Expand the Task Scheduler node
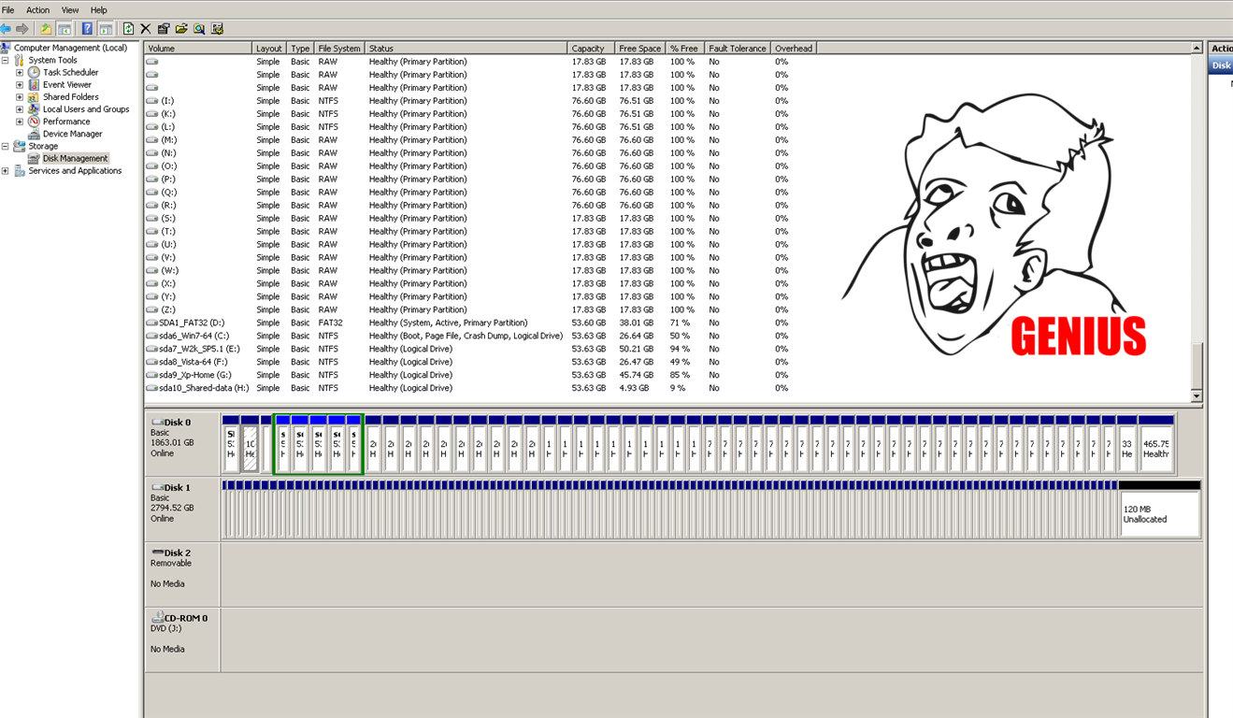1233x718 pixels. pos(20,72)
